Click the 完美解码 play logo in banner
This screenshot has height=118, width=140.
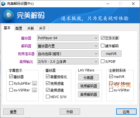pyautogui.click(x=9, y=15)
